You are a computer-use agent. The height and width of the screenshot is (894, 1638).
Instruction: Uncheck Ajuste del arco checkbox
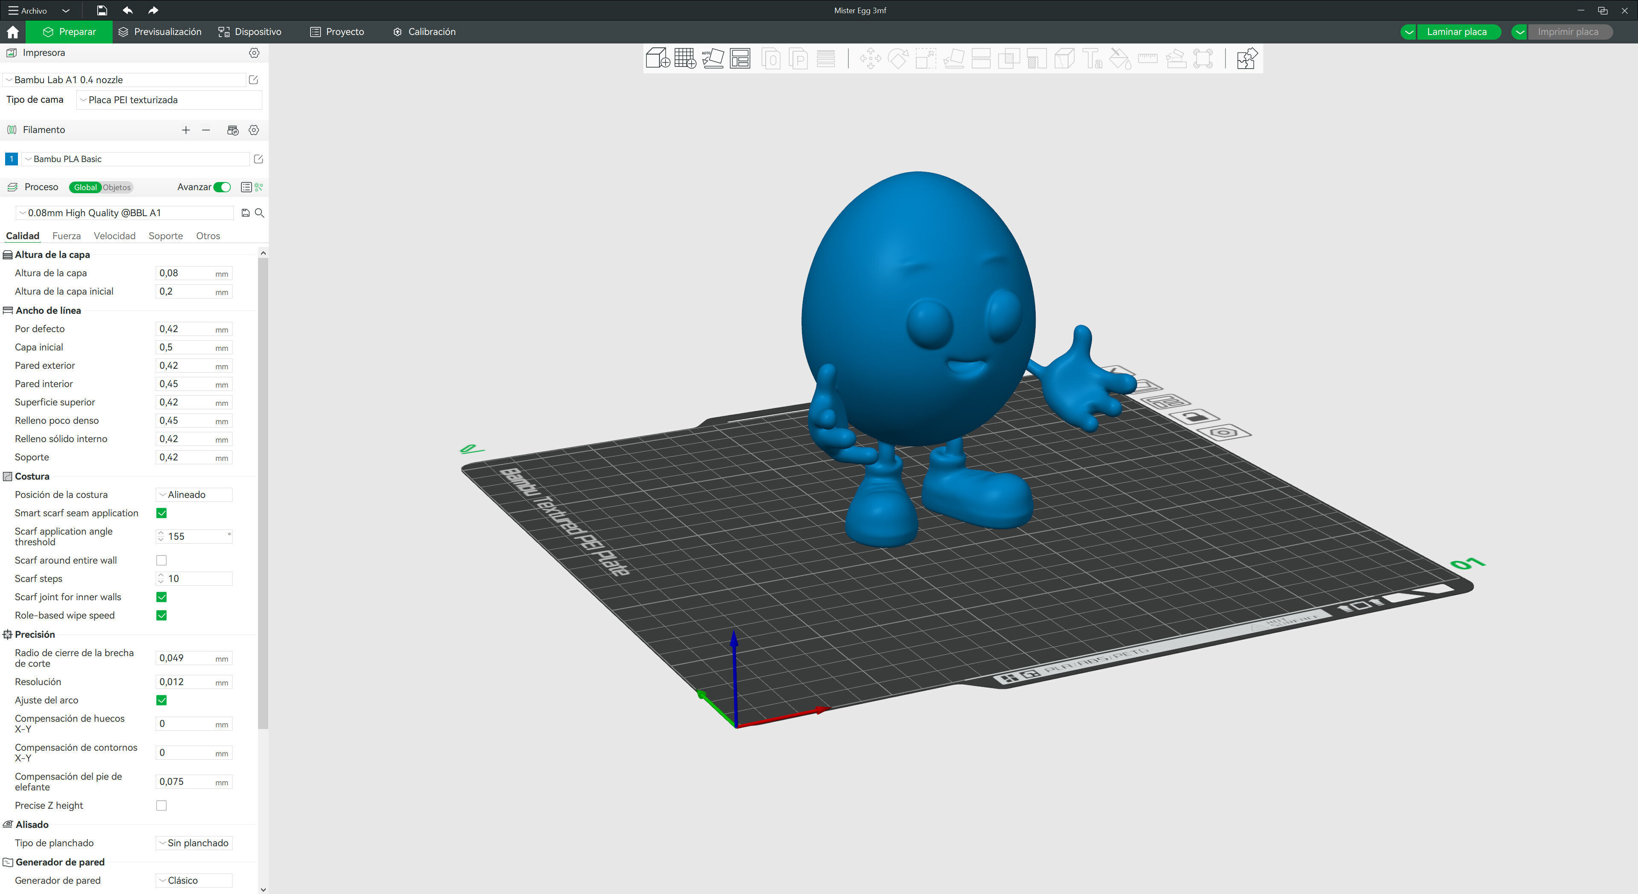click(x=162, y=700)
